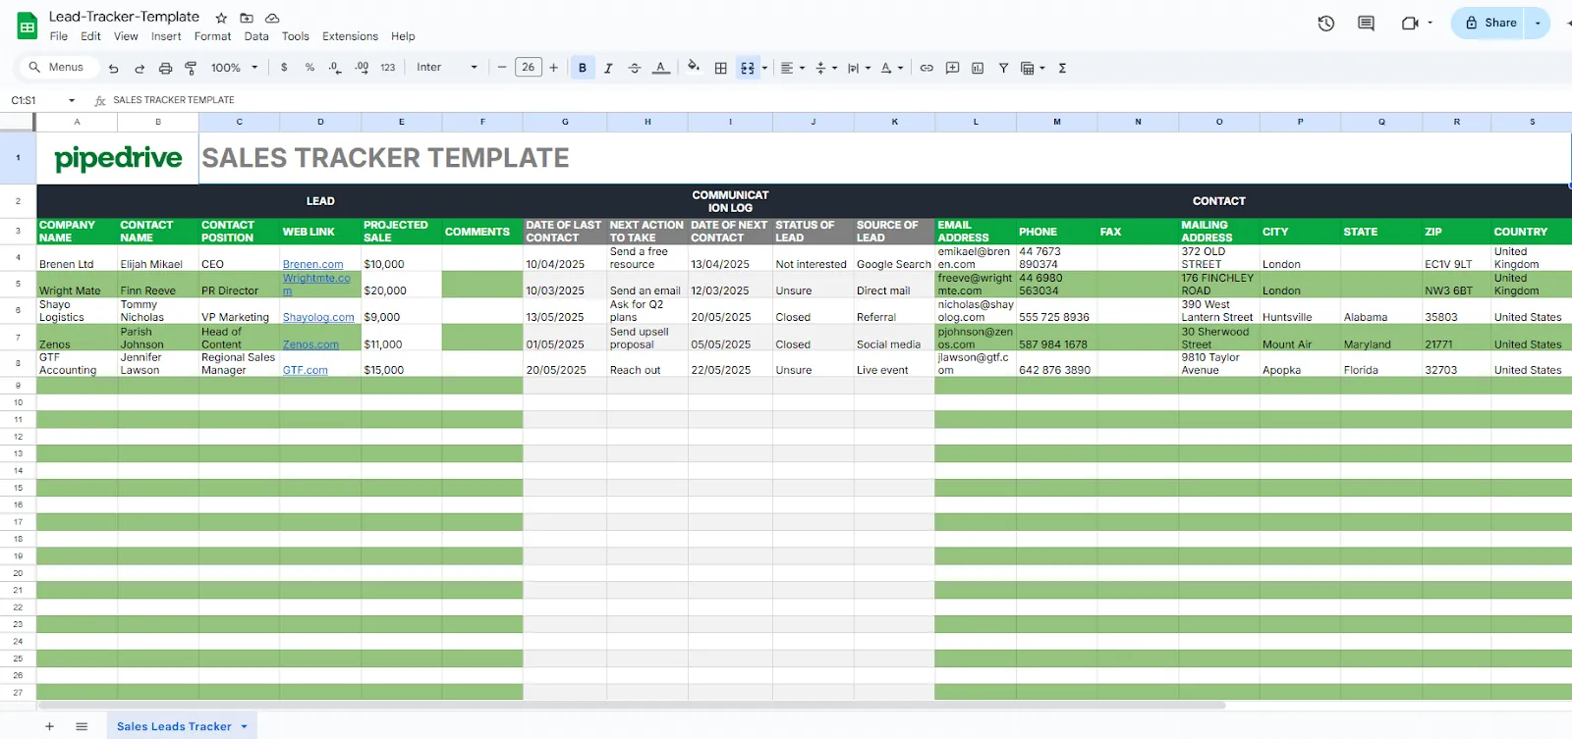
Task: Star the Lead-Tracker-Template document
Action: 221,18
